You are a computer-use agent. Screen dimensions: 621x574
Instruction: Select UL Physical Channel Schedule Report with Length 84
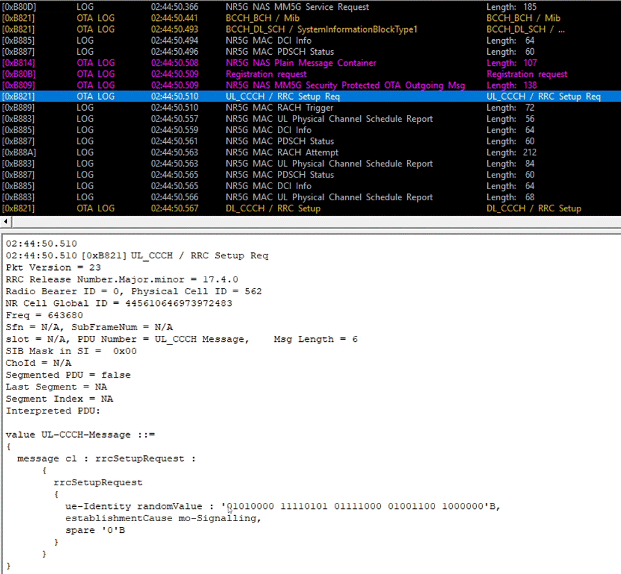[x=310, y=163]
